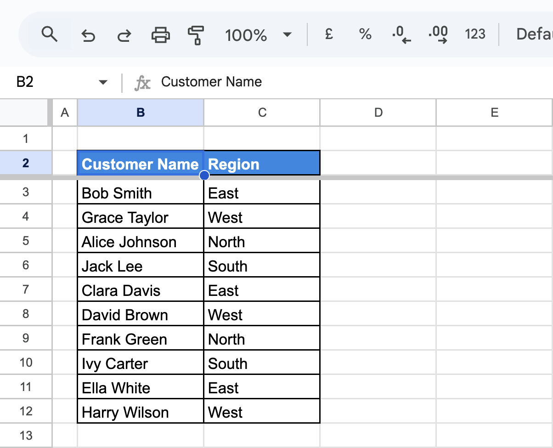Click the blue selection fill handle dot
Image resolution: width=553 pixels, height=448 pixels.
[x=204, y=176]
